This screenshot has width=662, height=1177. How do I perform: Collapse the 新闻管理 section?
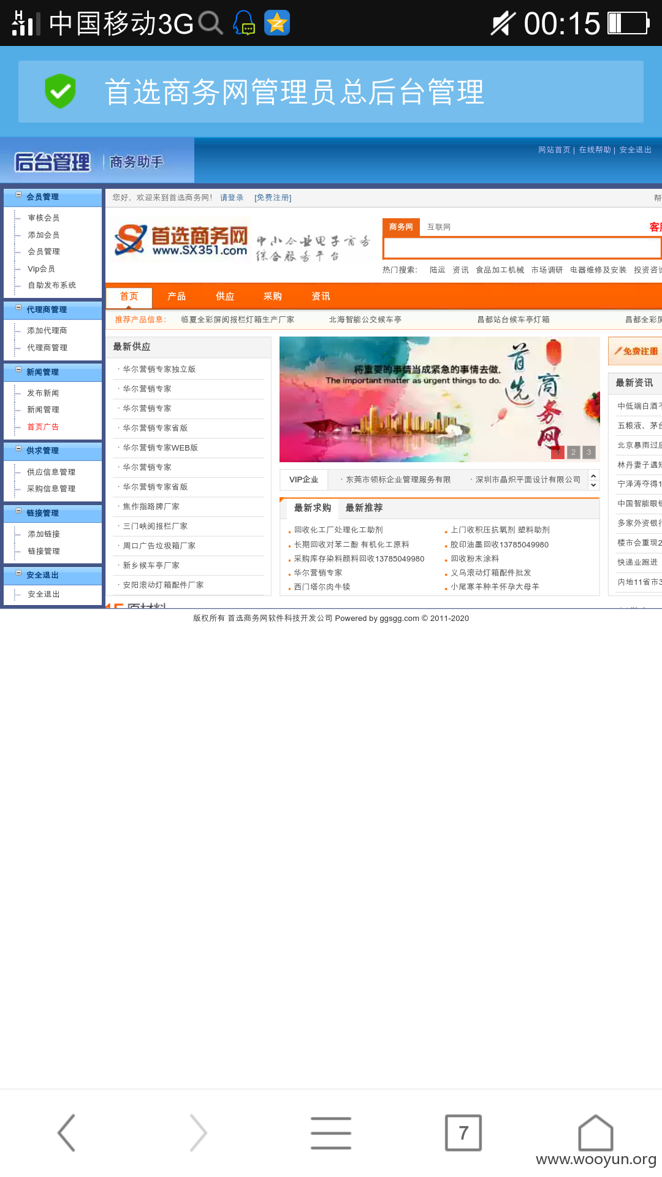click(19, 371)
